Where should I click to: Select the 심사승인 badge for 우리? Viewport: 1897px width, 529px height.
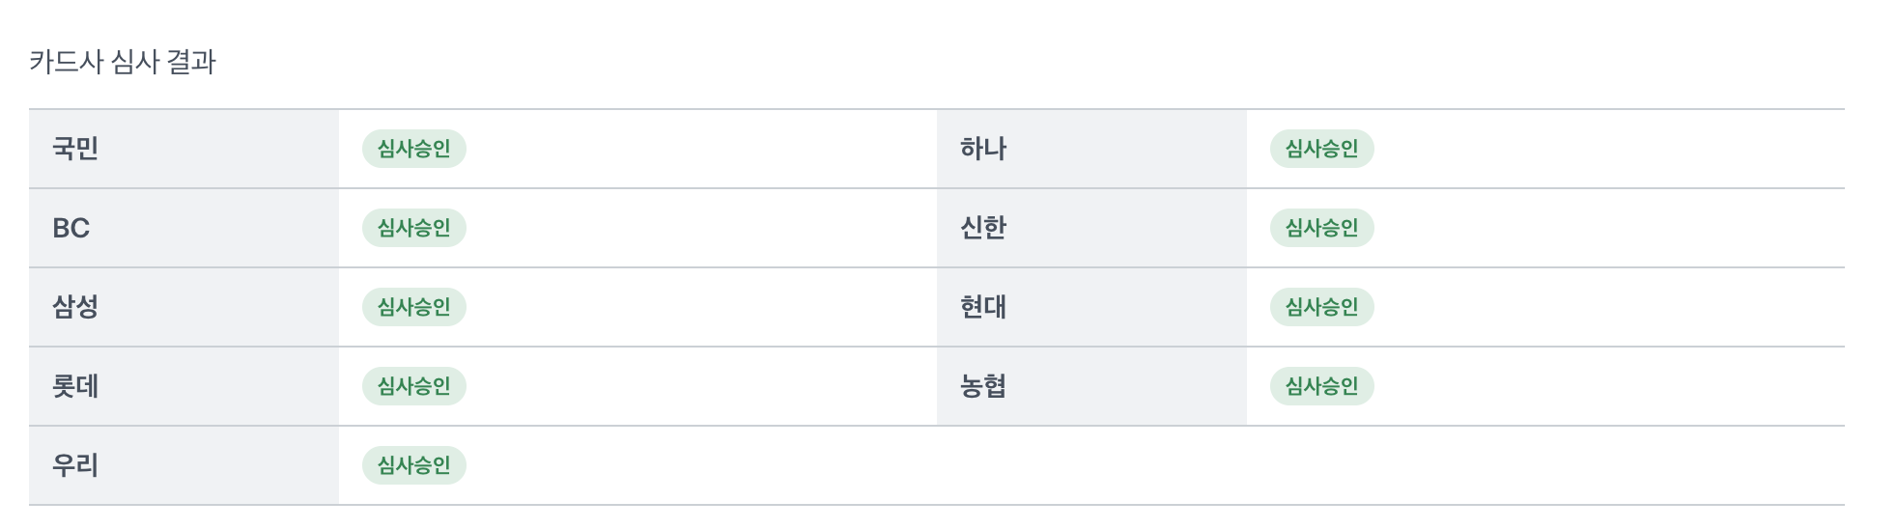[x=413, y=465]
